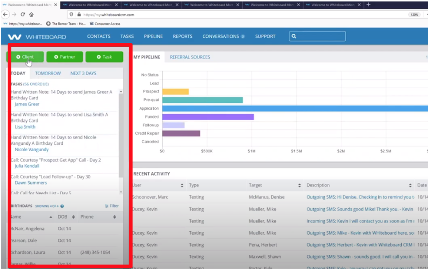This screenshot has width=428, height=269.
Task: Click "McManus, Denise" in Target column
Action: [267, 197]
